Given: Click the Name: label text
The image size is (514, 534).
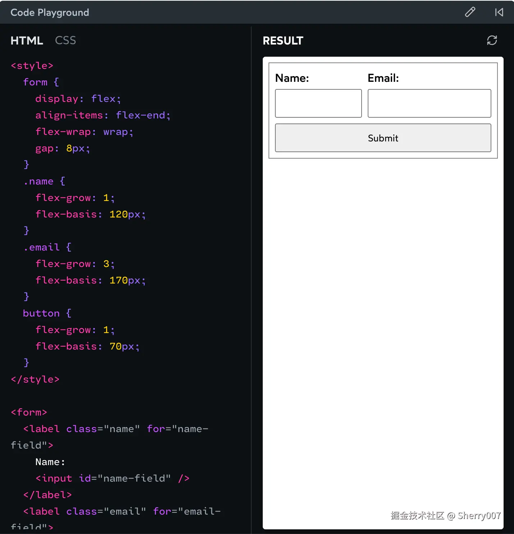Looking at the screenshot, I should click(292, 78).
